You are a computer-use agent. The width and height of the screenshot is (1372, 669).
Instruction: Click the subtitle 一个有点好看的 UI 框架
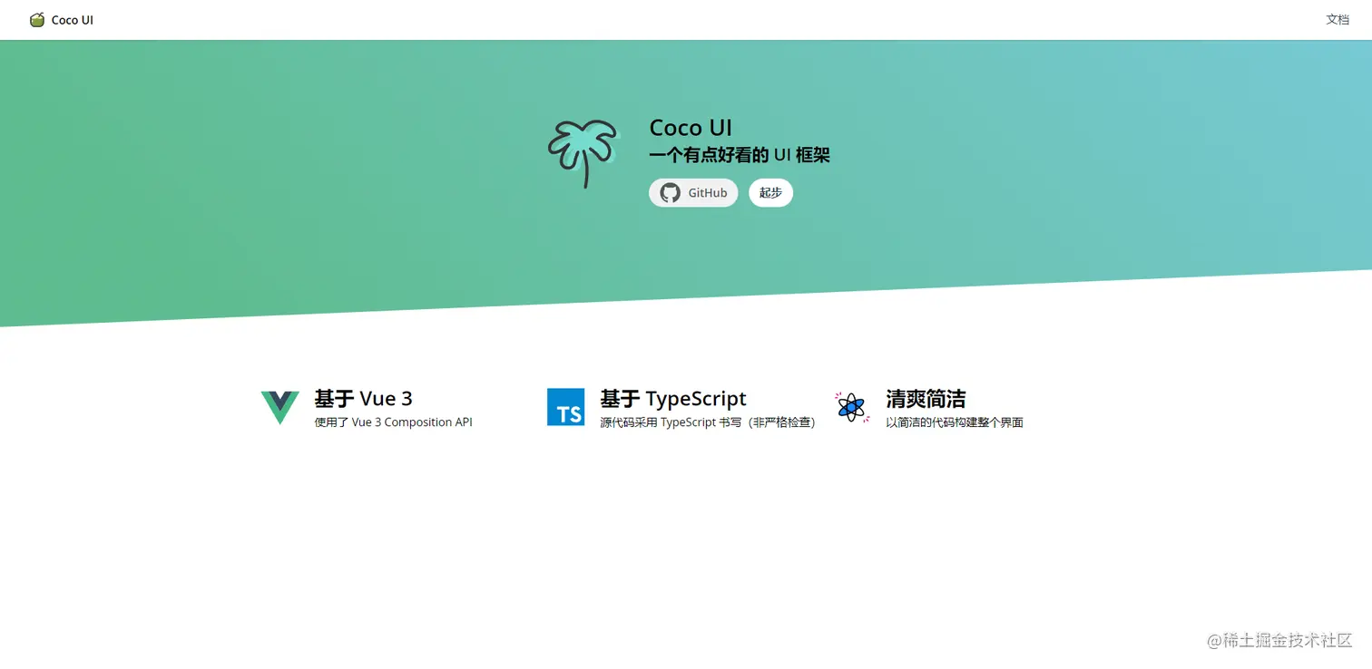(740, 155)
